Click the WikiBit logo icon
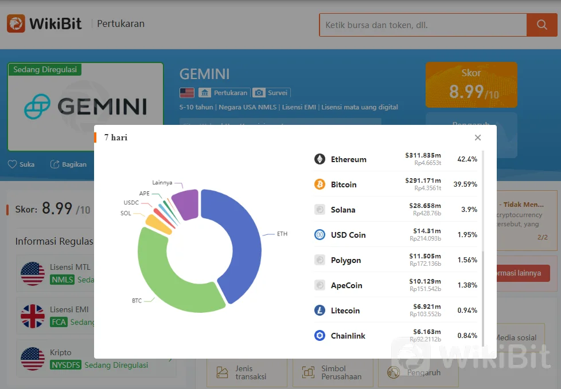Screen dimensions: 561x389 click(x=16, y=23)
